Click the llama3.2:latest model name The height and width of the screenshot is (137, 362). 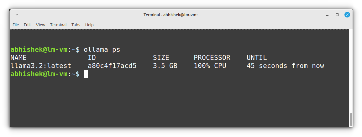[41, 66]
